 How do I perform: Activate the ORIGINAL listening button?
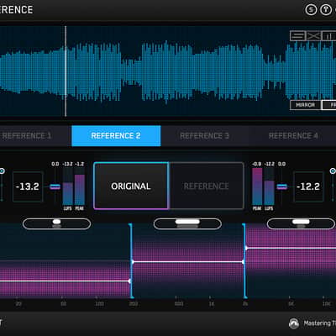(131, 186)
